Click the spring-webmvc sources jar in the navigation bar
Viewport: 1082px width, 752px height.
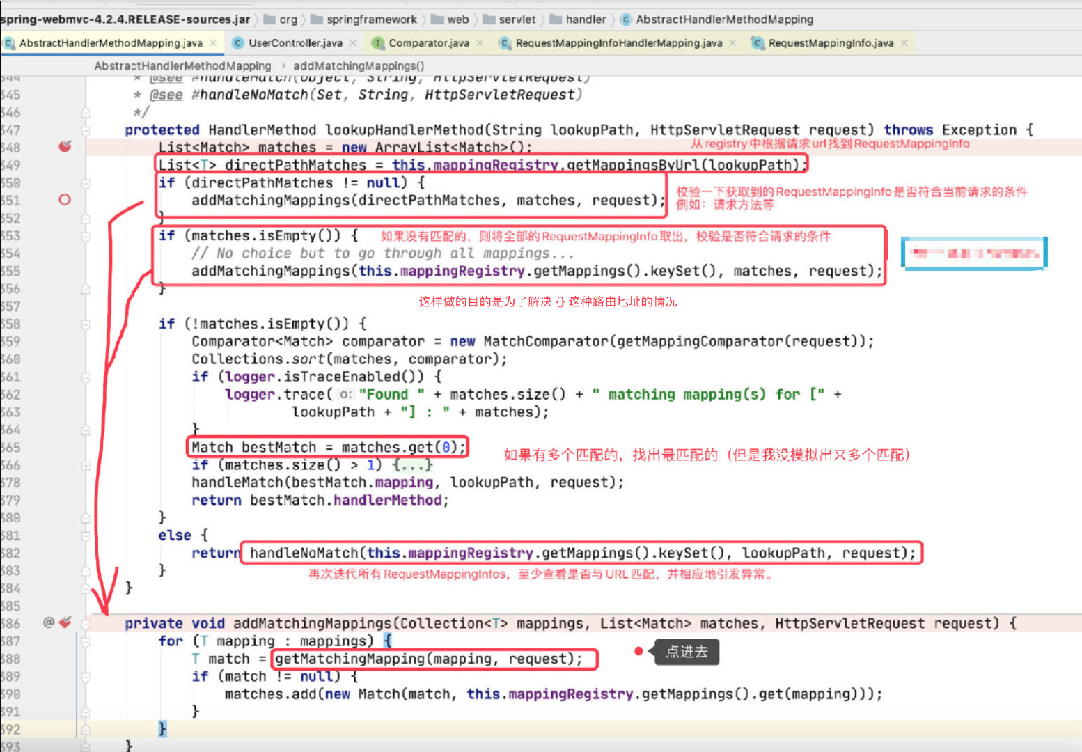pos(125,19)
